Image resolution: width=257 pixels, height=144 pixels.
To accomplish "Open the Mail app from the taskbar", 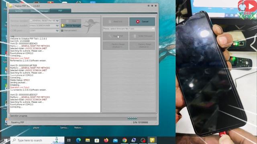I will click(115, 140).
